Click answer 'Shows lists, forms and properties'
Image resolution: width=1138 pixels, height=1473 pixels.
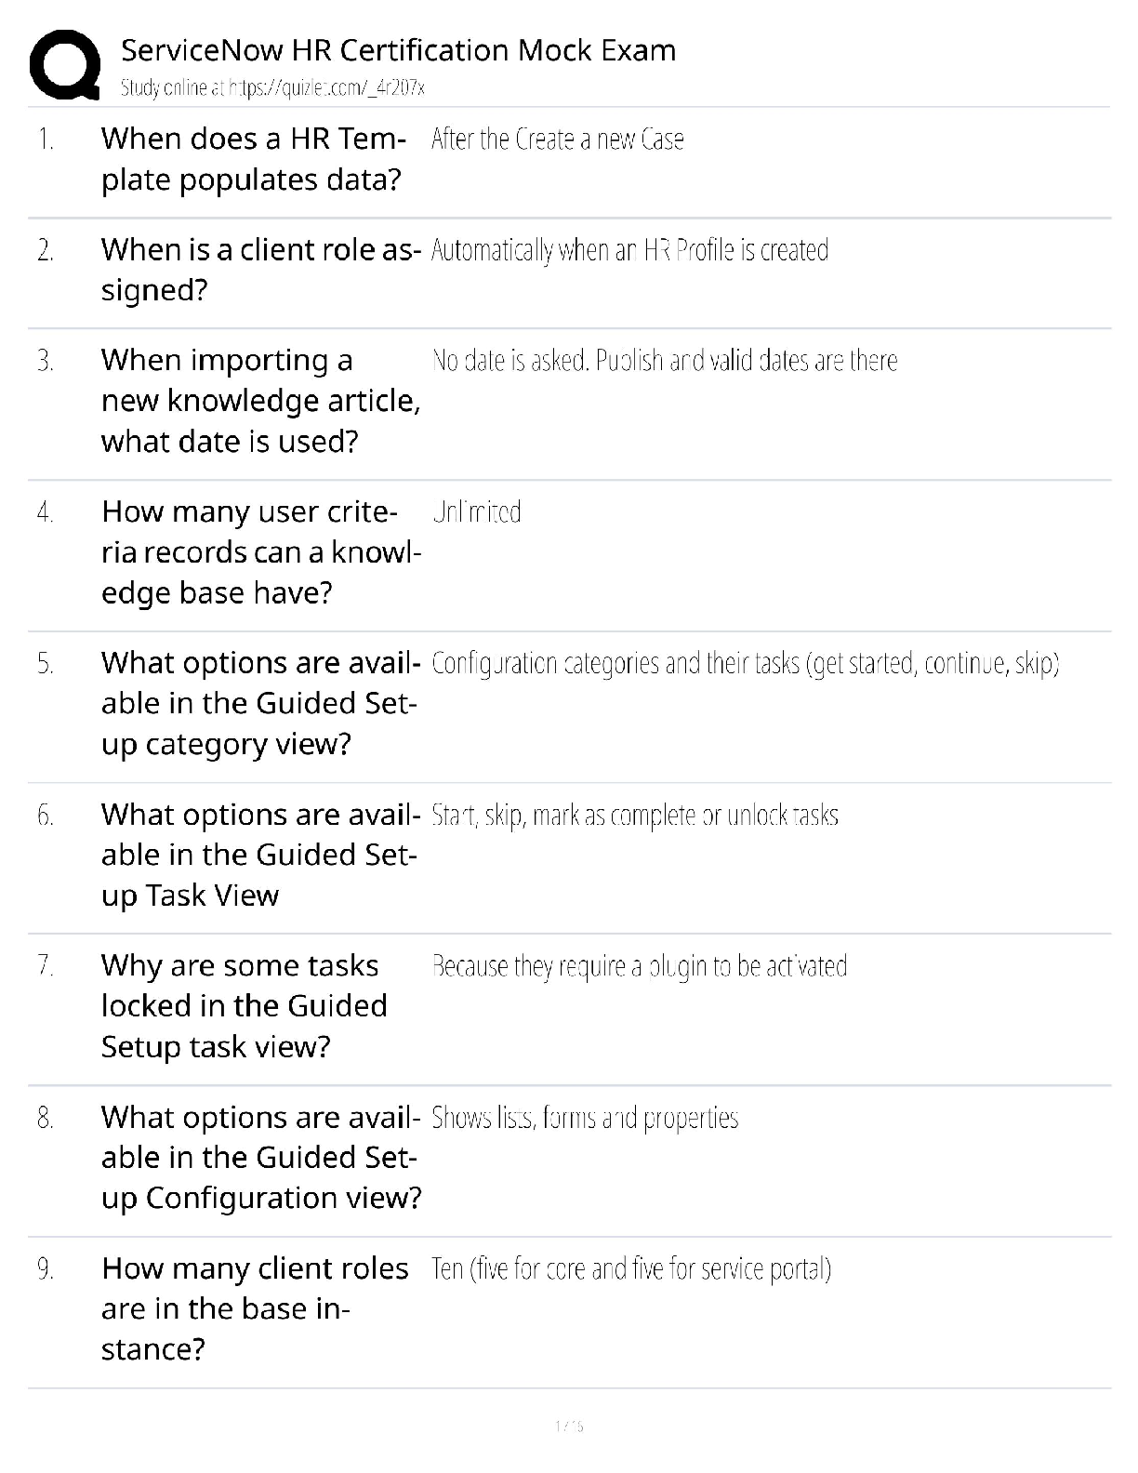tap(585, 1118)
